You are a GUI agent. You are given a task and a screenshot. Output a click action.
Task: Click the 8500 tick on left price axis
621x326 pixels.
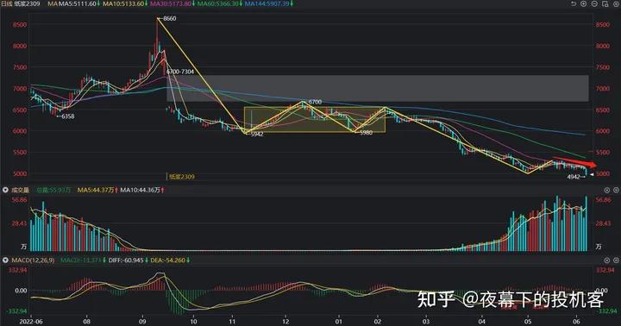click(20, 24)
